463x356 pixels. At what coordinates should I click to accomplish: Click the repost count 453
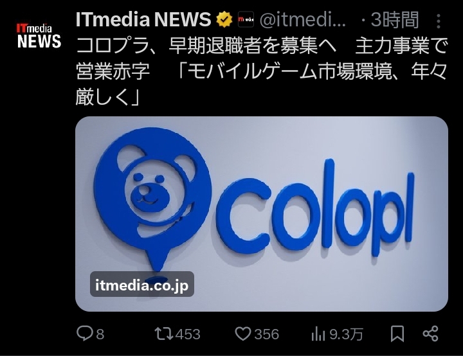click(188, 334)
